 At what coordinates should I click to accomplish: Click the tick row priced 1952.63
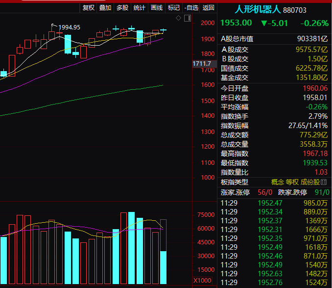click(x=274, y=274)
